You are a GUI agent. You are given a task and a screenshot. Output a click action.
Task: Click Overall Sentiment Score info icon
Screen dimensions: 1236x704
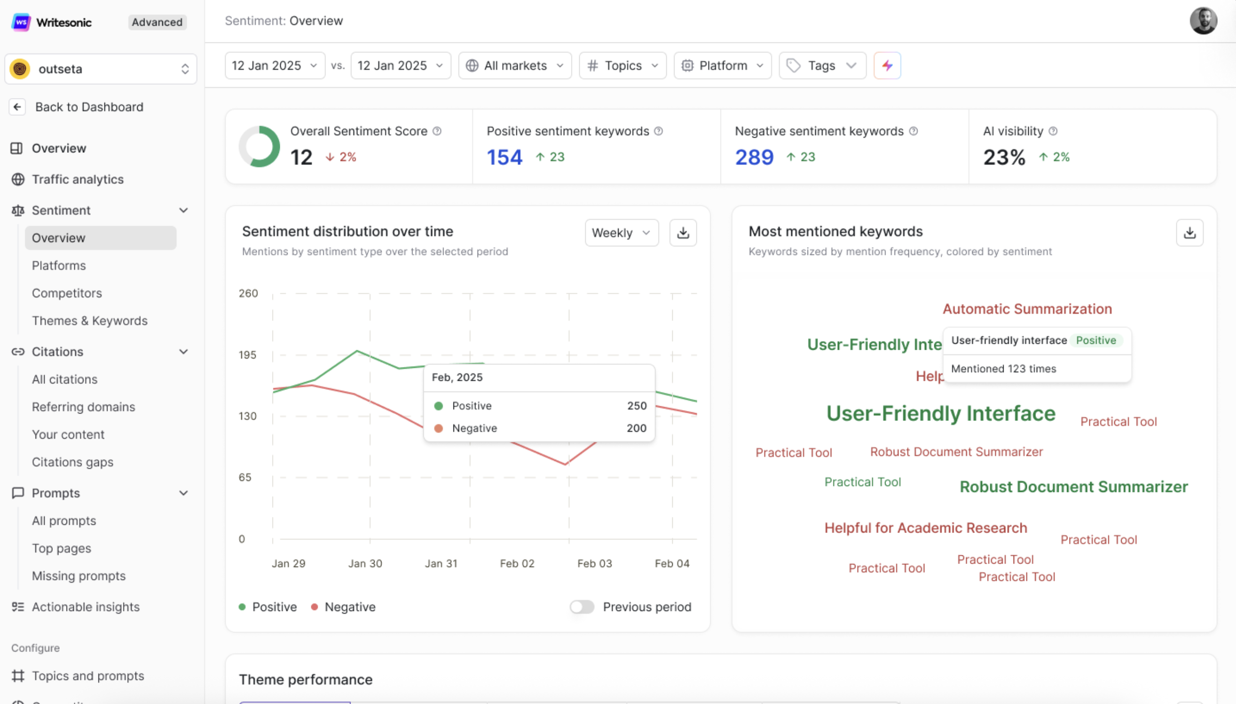coord(437,131)
